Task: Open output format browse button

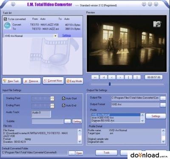Action: 163,105
